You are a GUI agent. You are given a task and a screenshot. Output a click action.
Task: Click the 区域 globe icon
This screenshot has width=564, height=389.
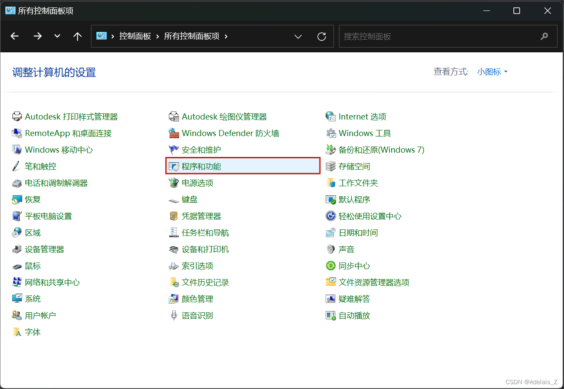(x=17, y=232)
